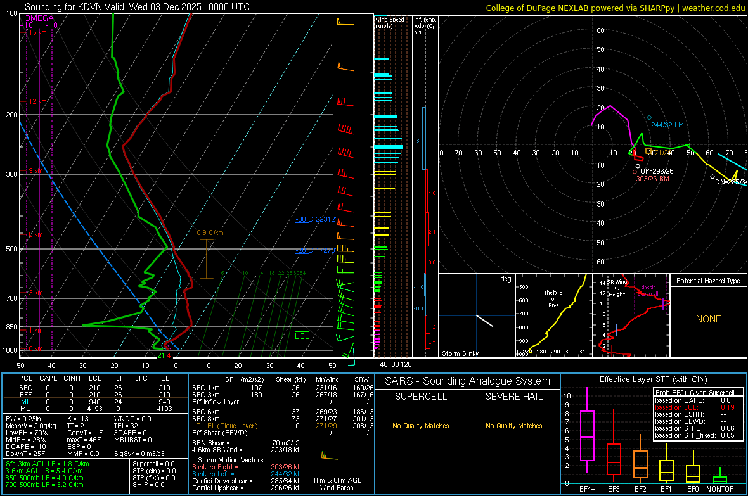The image size is (748, 496).
Task: Click the CAPE column header
Action: pyautogui.click(x=48, y=378)
